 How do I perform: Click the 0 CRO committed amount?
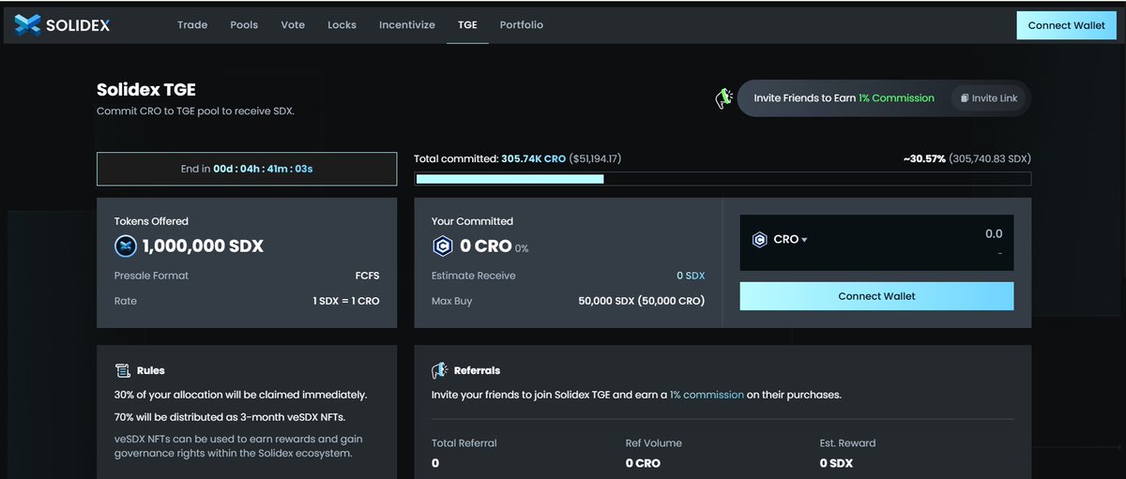click(485, 247)
